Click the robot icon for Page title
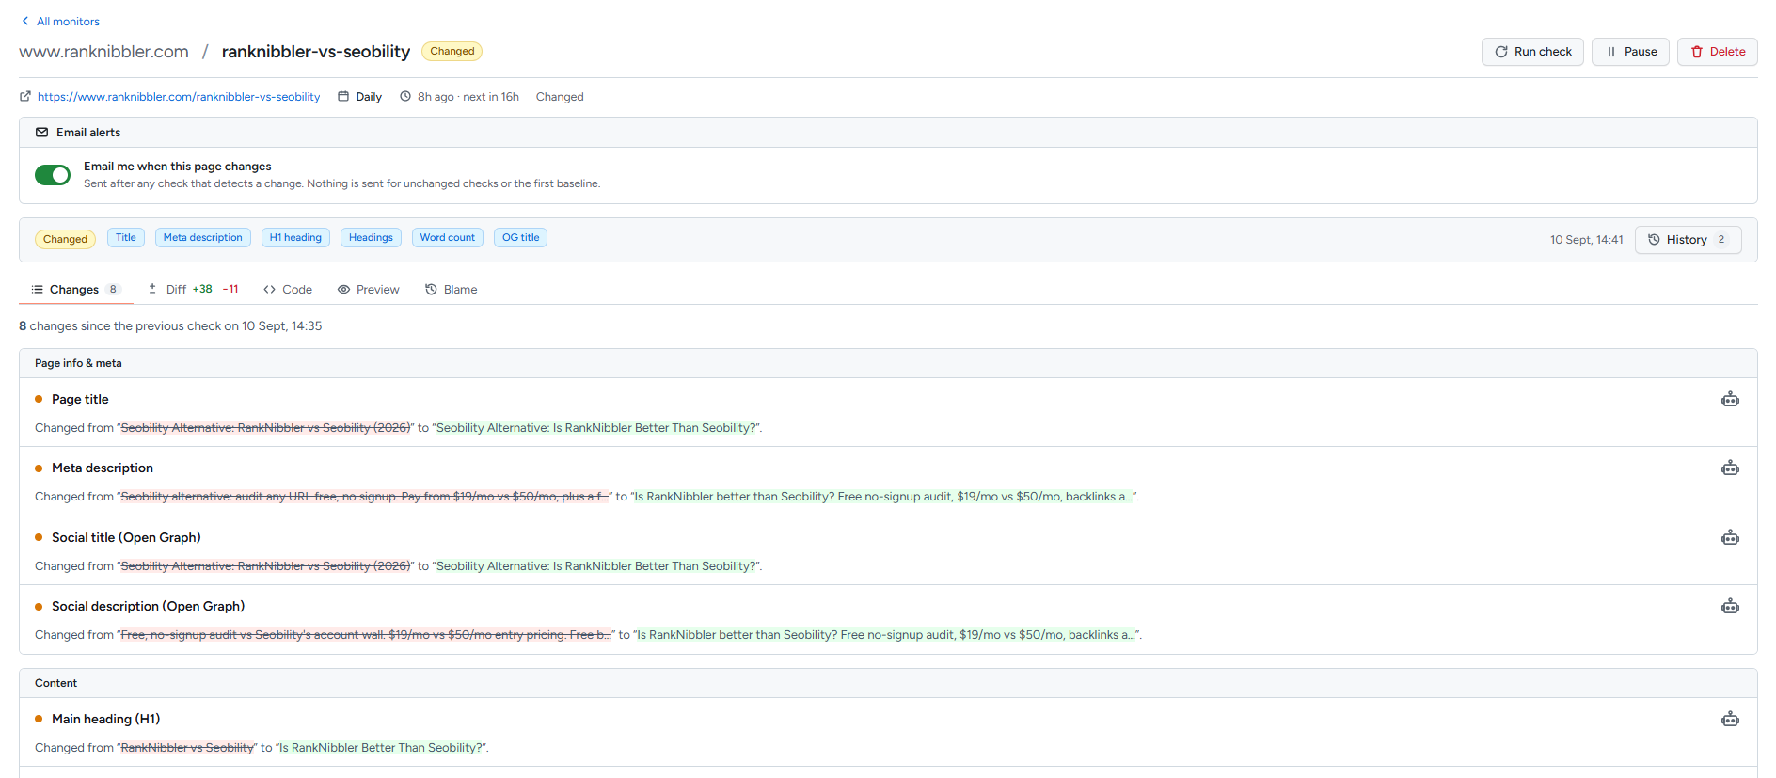Viewport: 1776px width, 778px height. click(x=1730, y=400)
